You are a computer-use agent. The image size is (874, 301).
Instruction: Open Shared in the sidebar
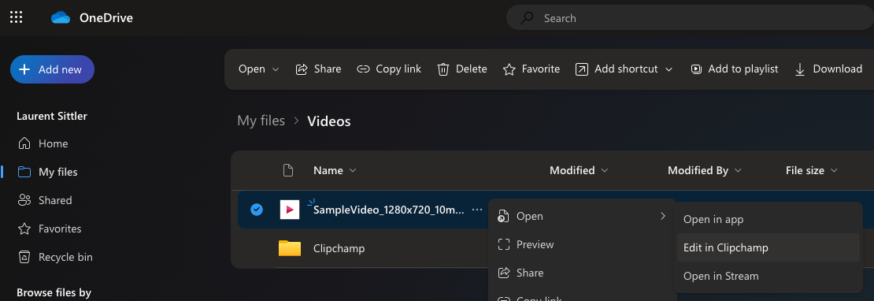[55, 200]
